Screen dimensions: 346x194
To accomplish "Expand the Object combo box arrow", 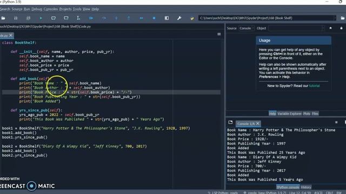I will pyautogui.click(x=323, y=28).
